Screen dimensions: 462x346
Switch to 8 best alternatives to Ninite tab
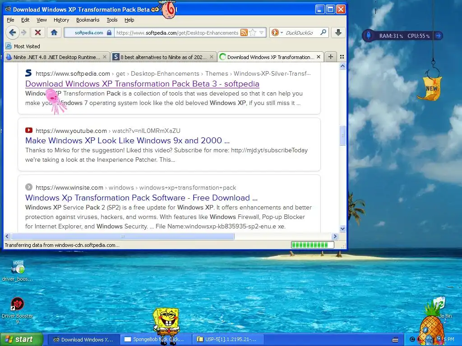(163, 57)
